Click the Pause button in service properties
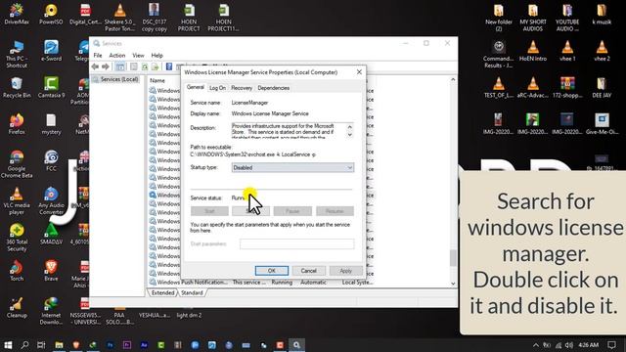This screenshot has width=626, height=352. 292,211
